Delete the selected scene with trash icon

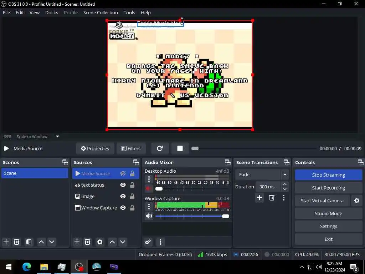coord(16,242)
